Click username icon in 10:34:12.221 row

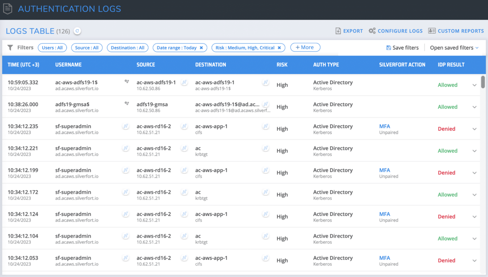(125, 148)
